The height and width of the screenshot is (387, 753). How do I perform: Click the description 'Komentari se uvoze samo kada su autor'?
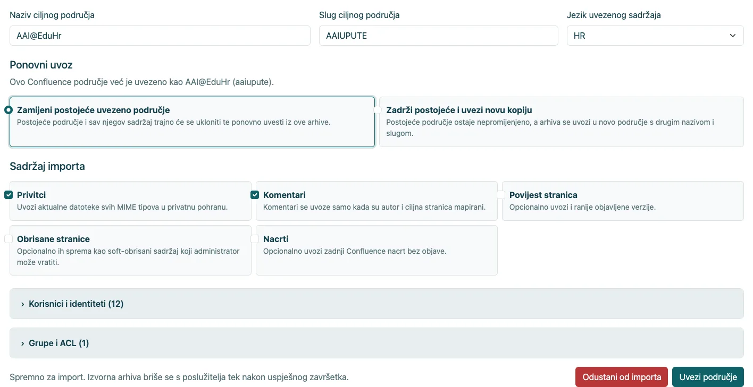click(374, 207)
